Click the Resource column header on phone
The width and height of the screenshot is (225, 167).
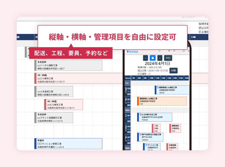coord(127,78)
